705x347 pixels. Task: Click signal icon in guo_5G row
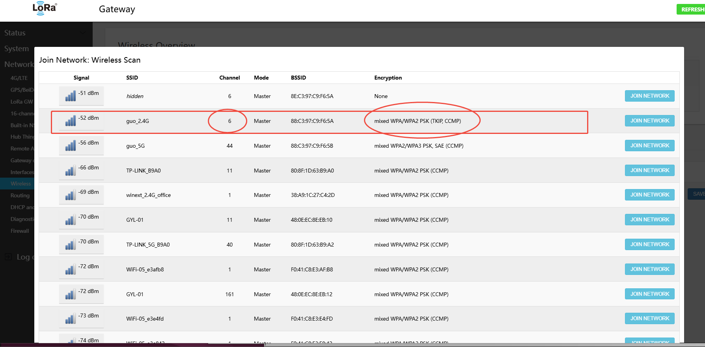(71, 146)
